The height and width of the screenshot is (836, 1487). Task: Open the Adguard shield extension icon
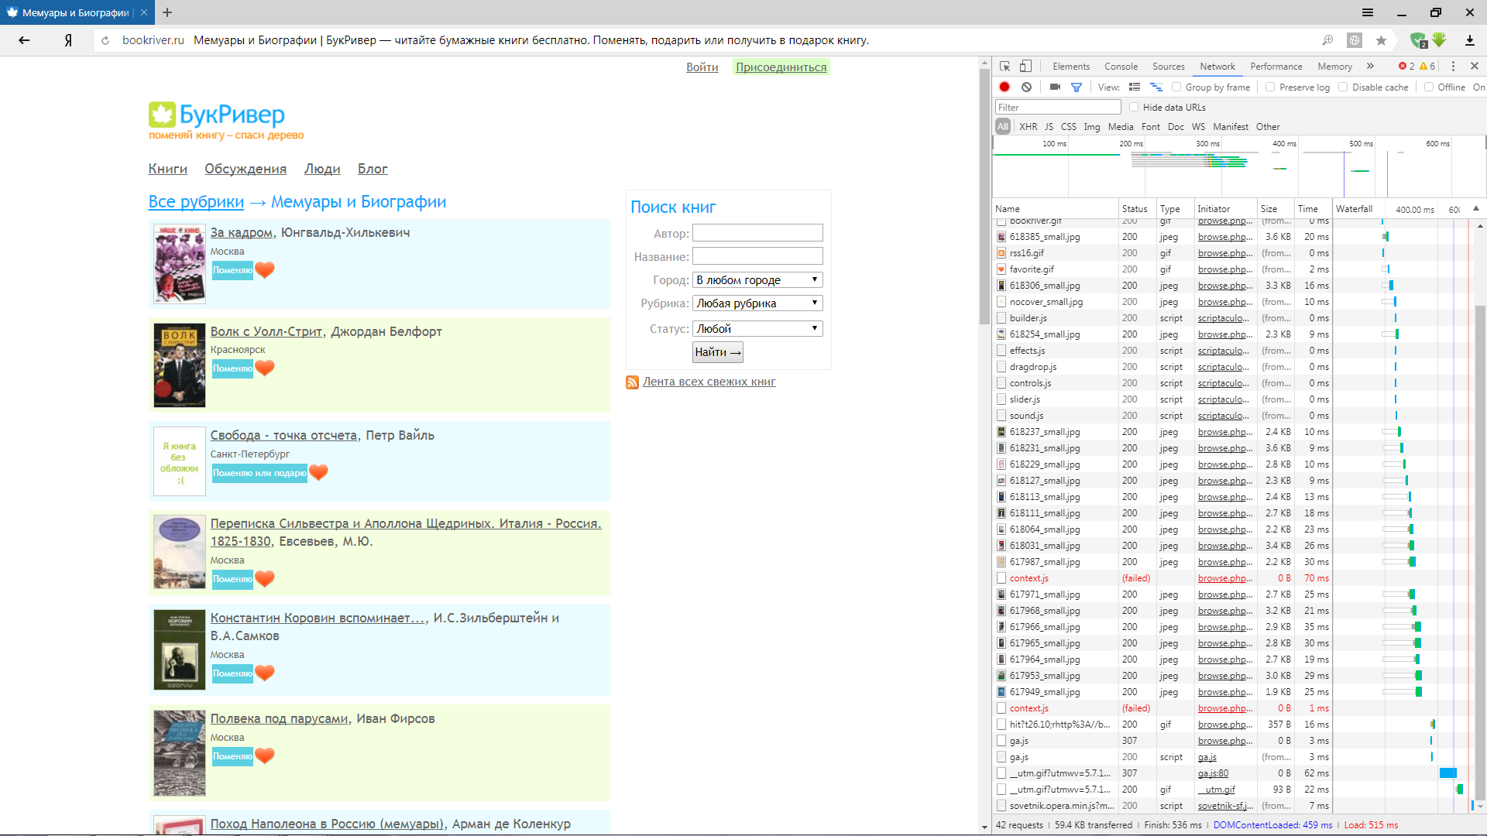point(1418,40)
